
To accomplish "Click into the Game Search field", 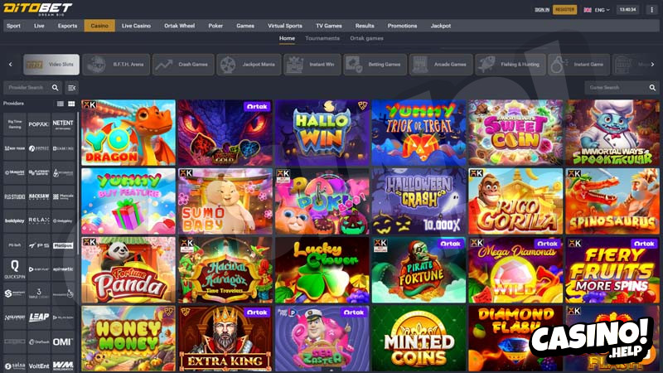I will pos(622,88).
